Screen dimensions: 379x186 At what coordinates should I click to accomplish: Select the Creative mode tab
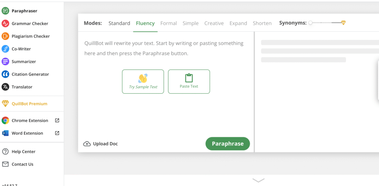pos(214,23)
